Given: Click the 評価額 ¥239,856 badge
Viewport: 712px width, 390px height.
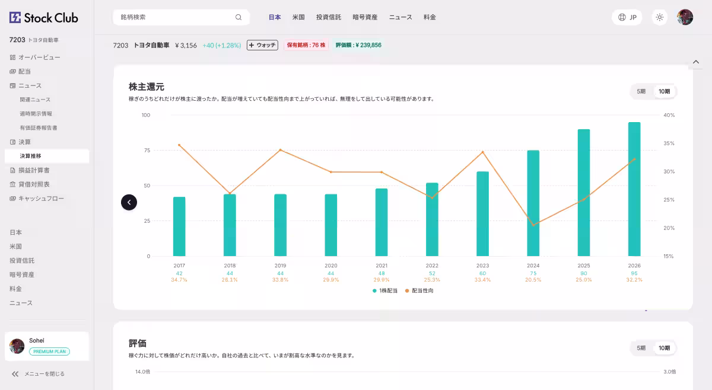Looking at the screenshot, I should click(x=358, y=45).
